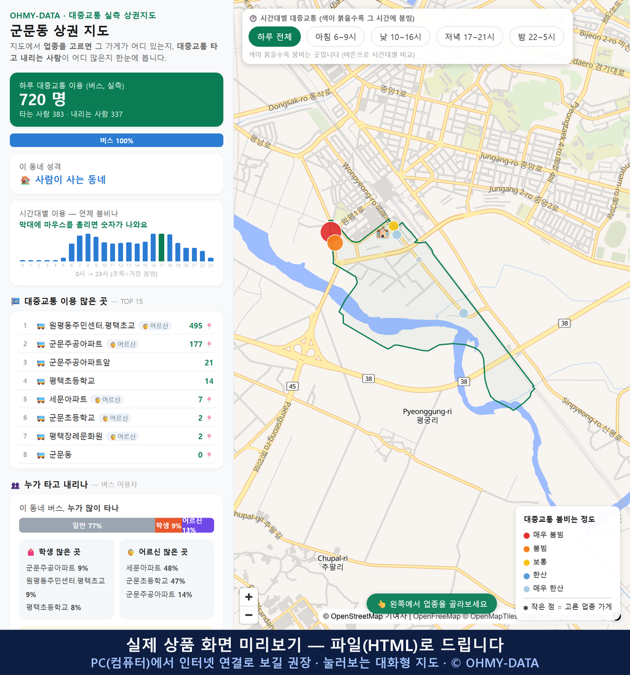The width and height of the screenshot is (630, 675).
Task: Click the 어르신 badge on 군문초등학교 row
Action: (115, 418)
